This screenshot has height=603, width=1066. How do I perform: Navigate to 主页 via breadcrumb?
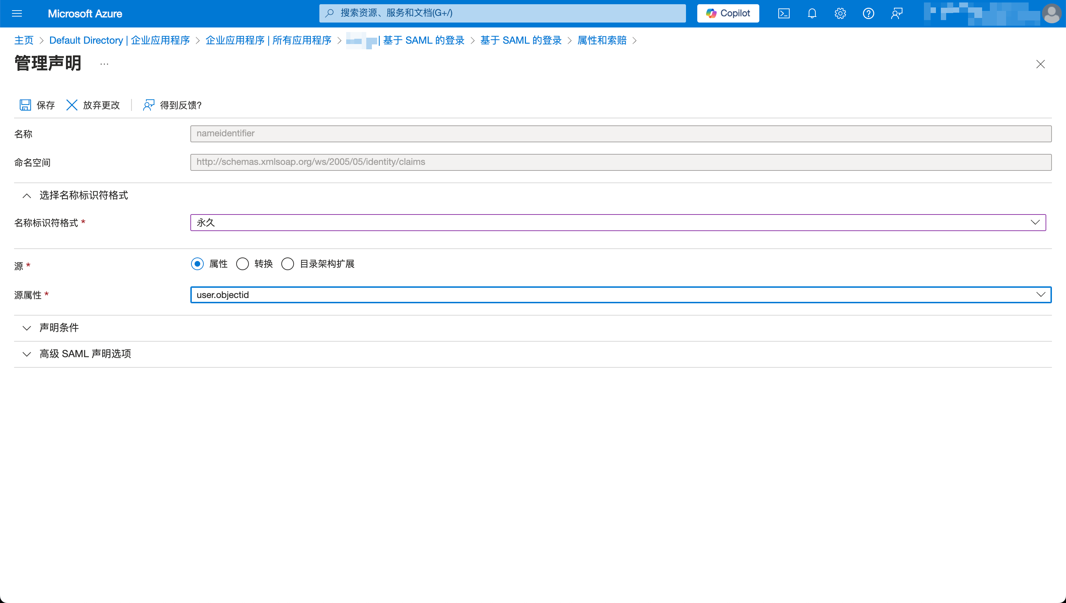(24, 40)
